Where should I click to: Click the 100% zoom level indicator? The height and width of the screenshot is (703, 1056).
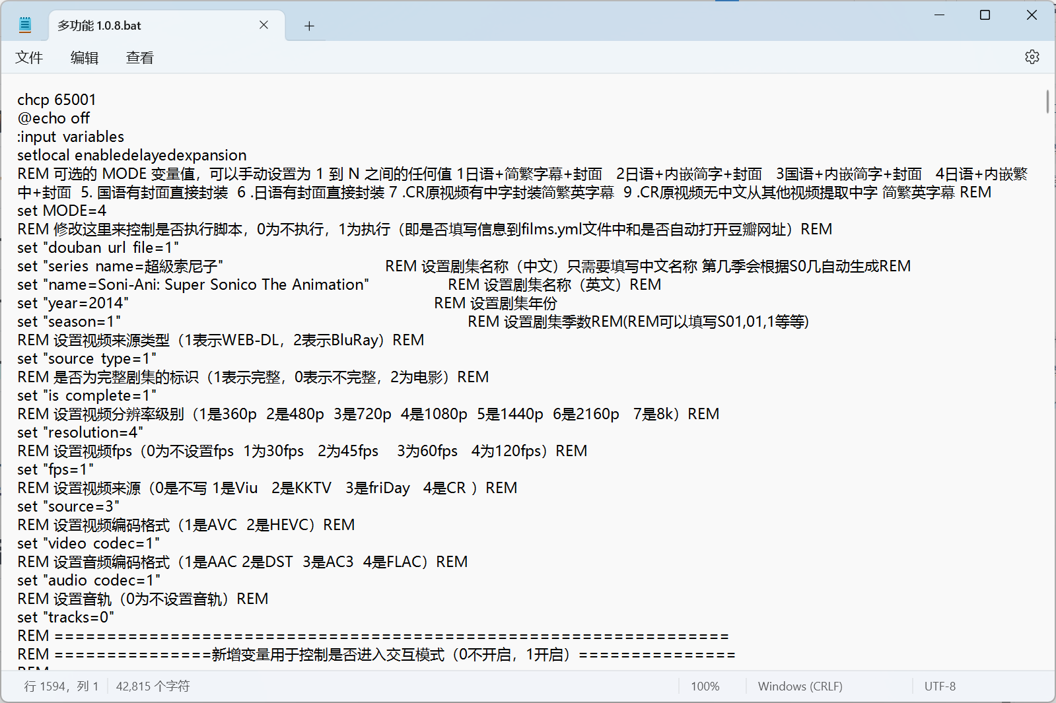pyautogui.click(x=705, y=686)
